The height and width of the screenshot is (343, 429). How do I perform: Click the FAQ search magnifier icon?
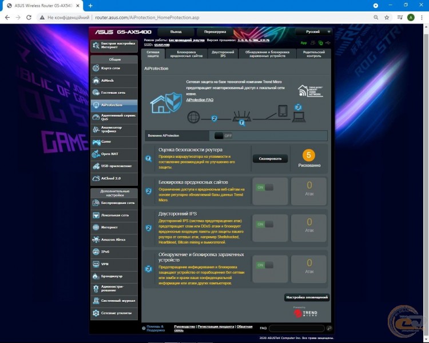pos(329,328)
